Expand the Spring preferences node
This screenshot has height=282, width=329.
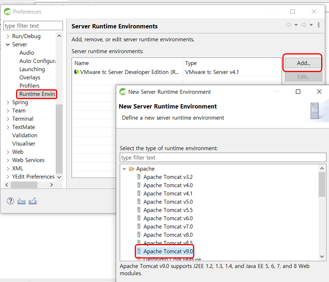click(8, 102)
